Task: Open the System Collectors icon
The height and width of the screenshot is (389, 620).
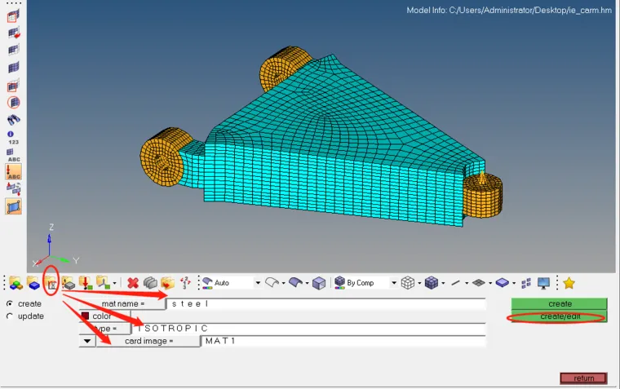Action: point(103,283)
